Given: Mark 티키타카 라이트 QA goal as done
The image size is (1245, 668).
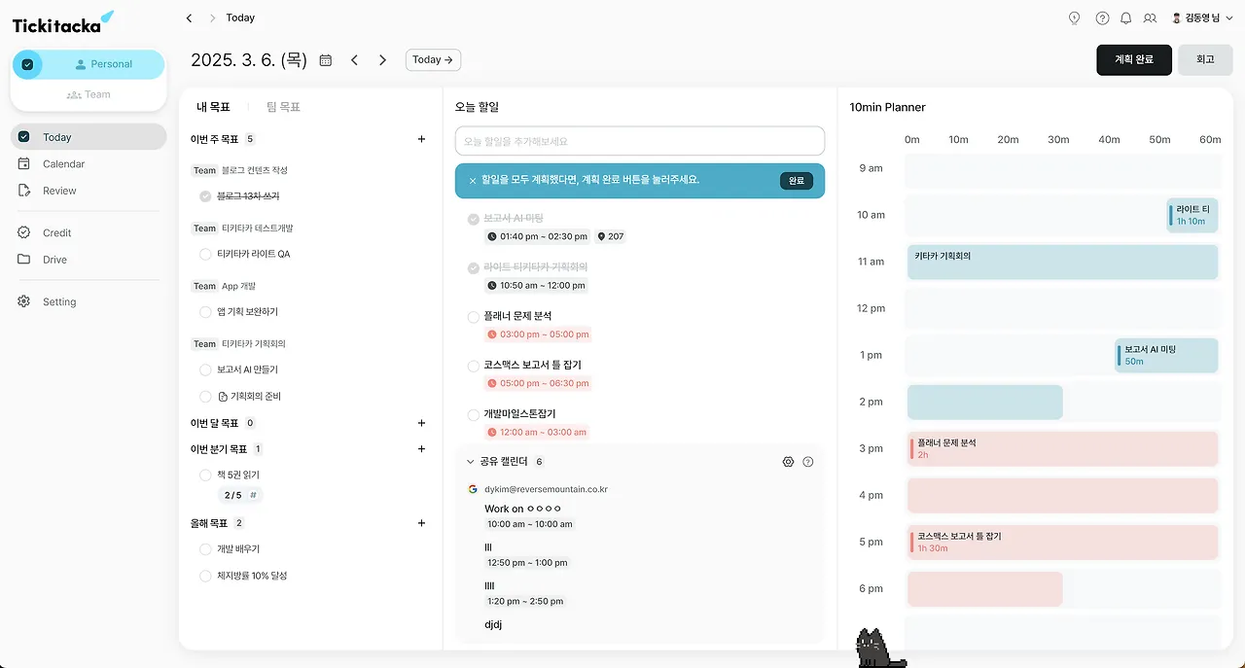Looking at the screenshot, I should pos(205,254).
